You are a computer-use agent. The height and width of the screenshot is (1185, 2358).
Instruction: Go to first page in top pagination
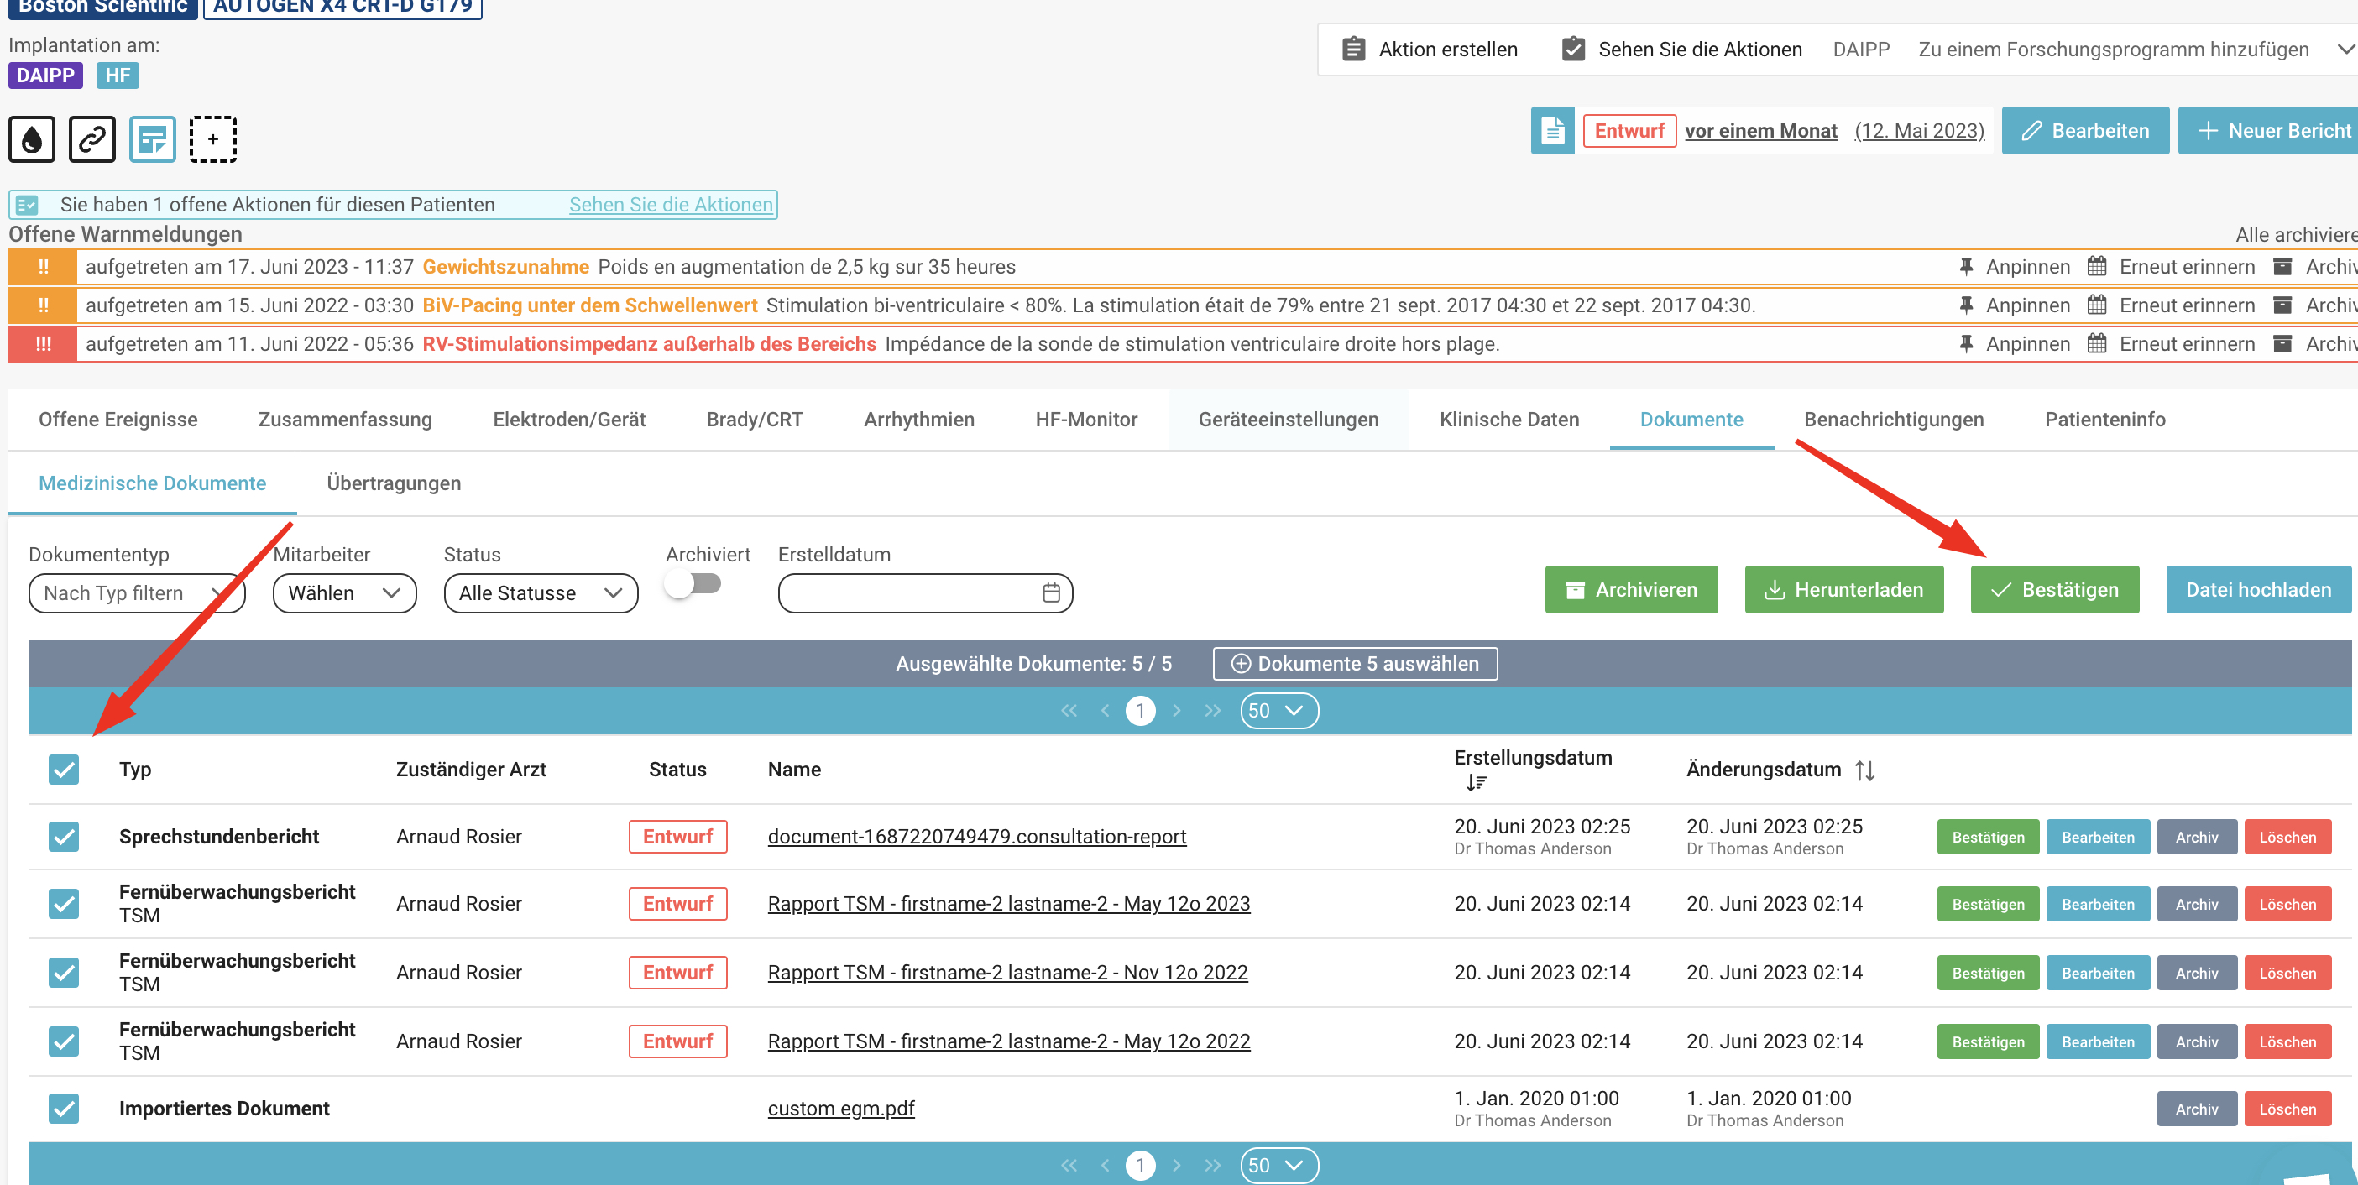[1069, 711]
